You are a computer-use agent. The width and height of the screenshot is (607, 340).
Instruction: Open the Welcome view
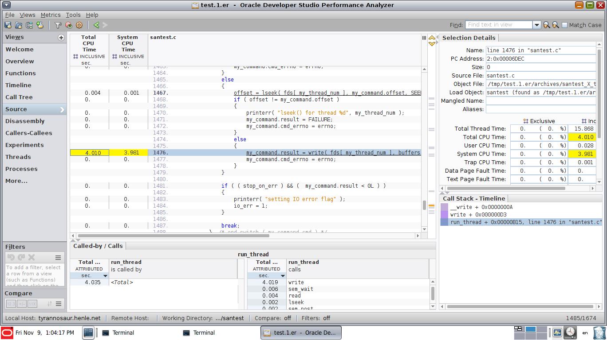pos(35,50)
